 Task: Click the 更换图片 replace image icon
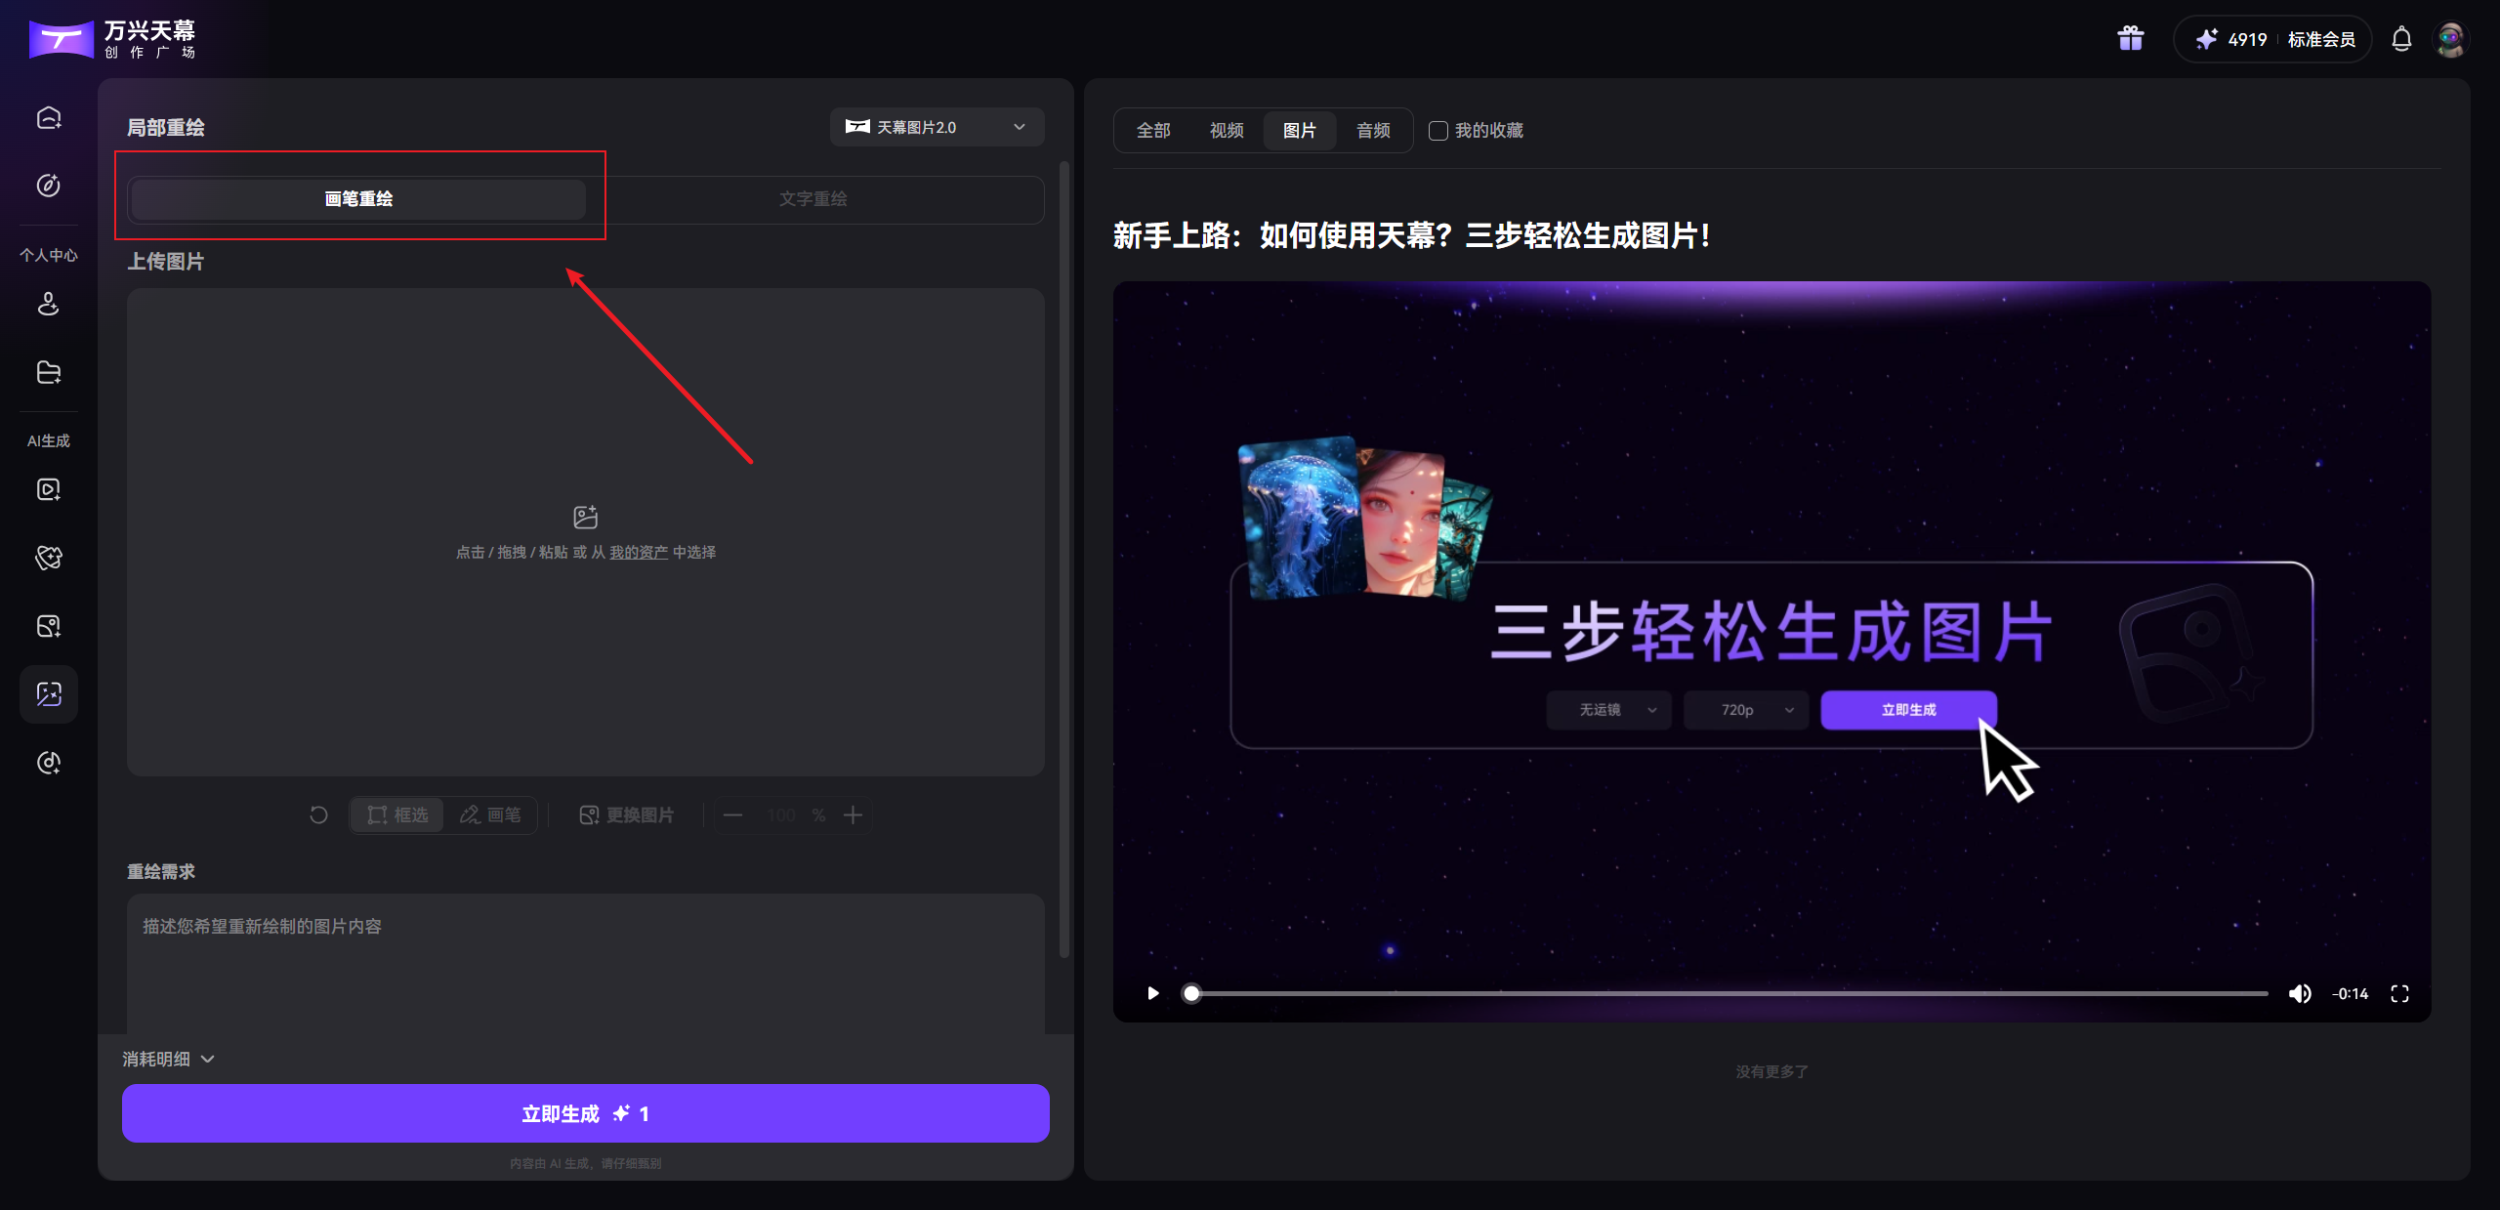(627, 814)
